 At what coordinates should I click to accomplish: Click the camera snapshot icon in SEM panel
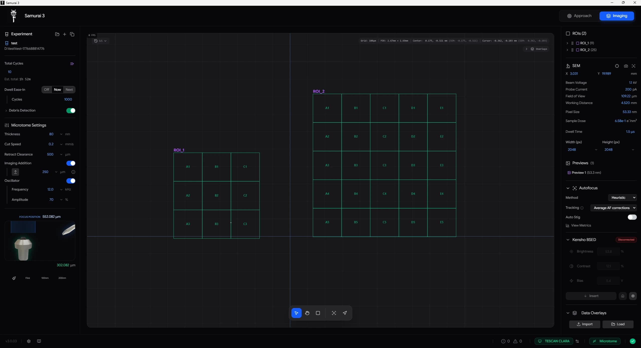click(x=626, y=66)
